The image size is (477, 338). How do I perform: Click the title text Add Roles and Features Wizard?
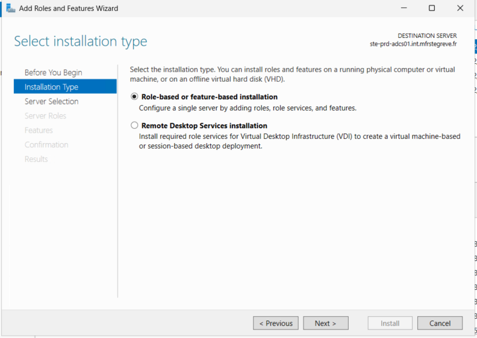click(69, 8)
